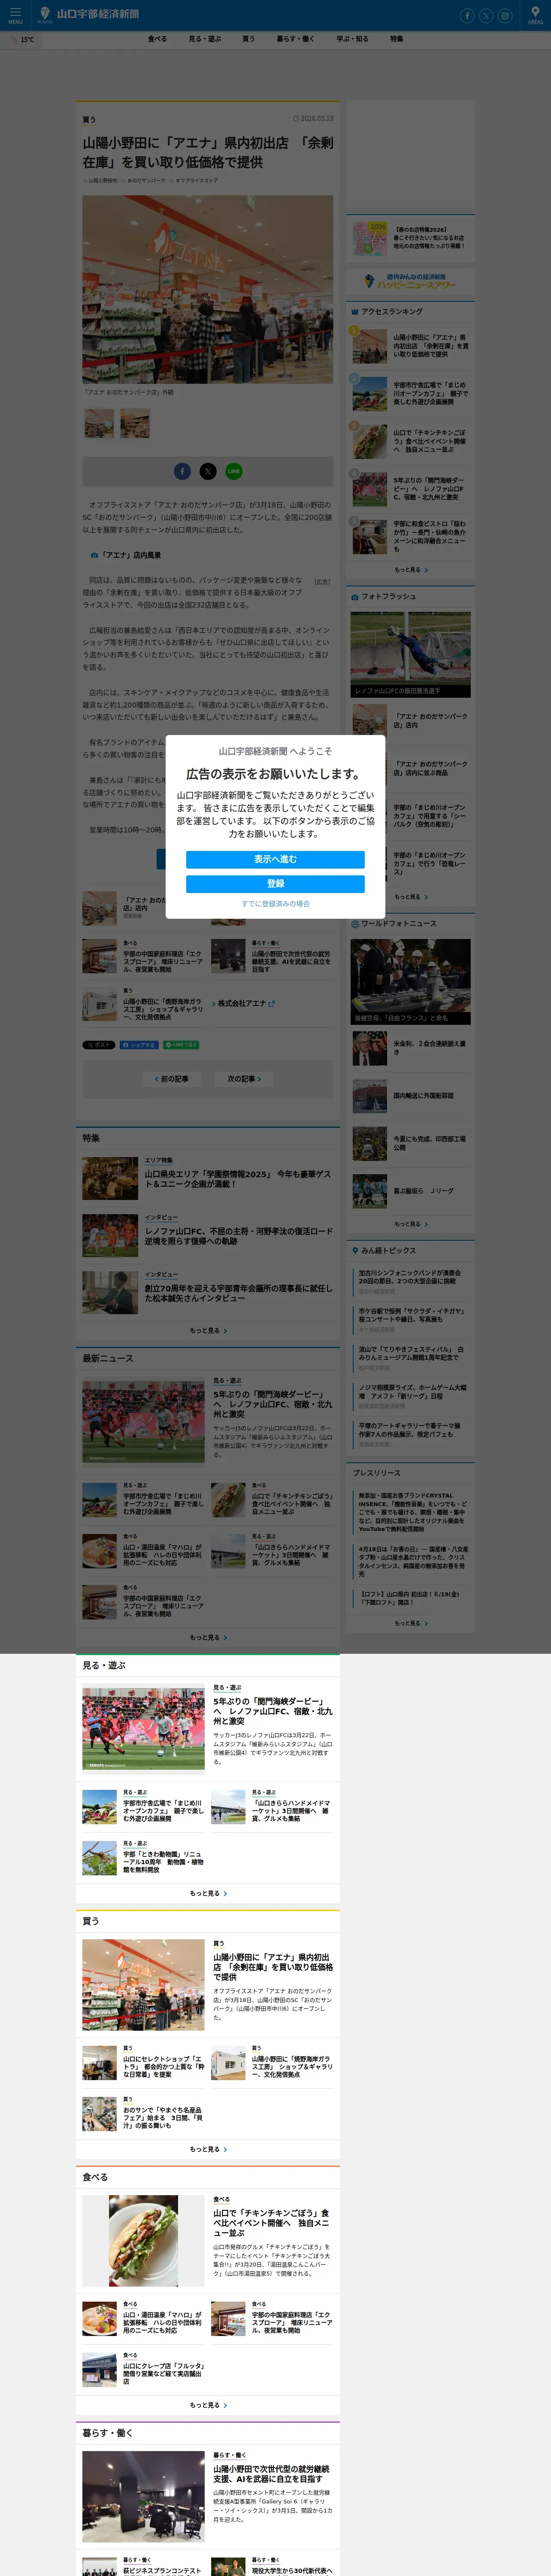
Task: Click the small Facebook シェアする button
Action: point(139,1045)
